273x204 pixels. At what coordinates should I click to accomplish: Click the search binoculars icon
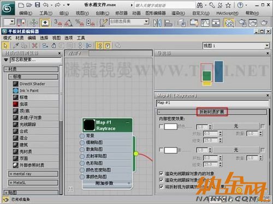(200, 5)
